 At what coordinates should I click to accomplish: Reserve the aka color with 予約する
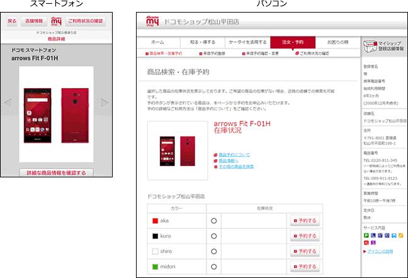click(x=305, y=221)
